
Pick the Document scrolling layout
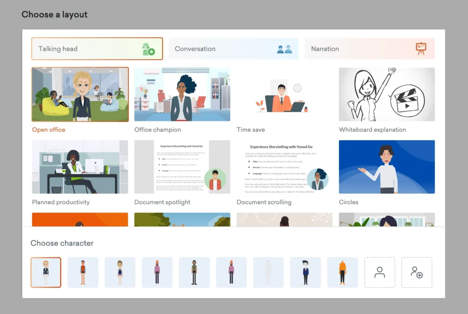pyautogui.click(x=284, y=167)
